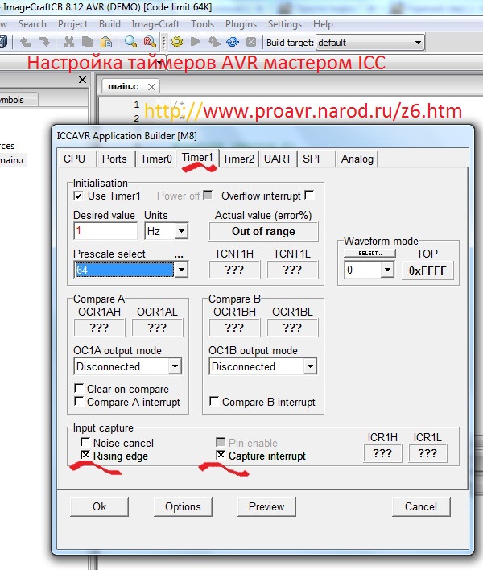The height and width of the screenshot is (570, 483).
Task: Enable the Overflow interrupt checkbox
Action: (309, 195)
